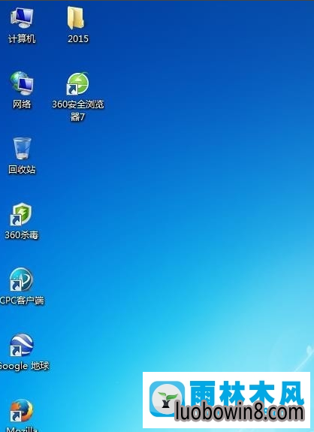Screen dimensions: 314x432
Task: Click the luobowin8.com watermark text
Action: [x=240, y=412]
